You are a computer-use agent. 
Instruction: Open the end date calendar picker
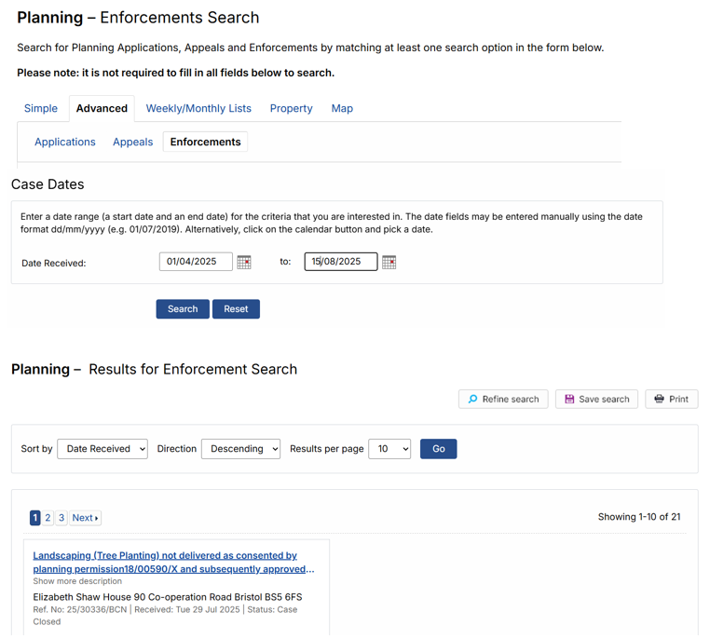[x=389, y=262]
